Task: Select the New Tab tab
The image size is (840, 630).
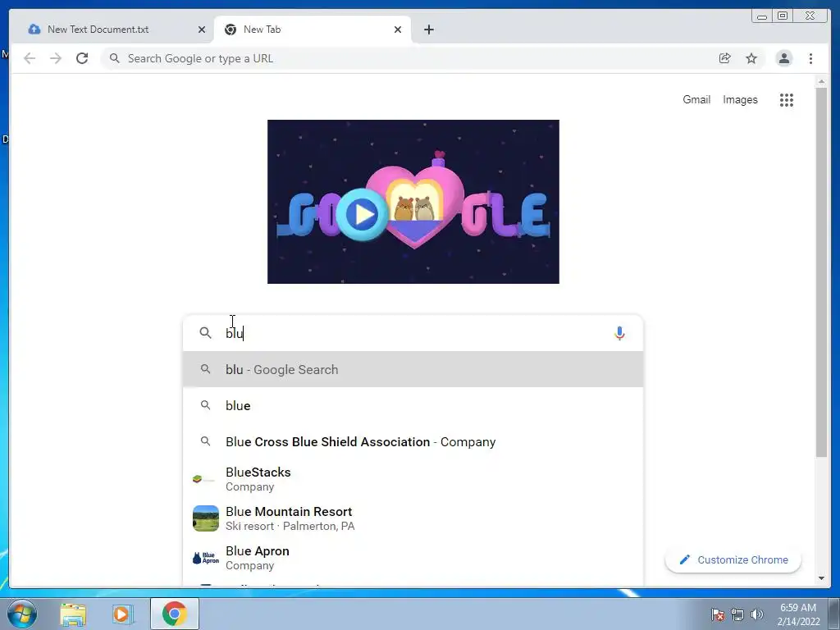Action: [x=313, y=30]
